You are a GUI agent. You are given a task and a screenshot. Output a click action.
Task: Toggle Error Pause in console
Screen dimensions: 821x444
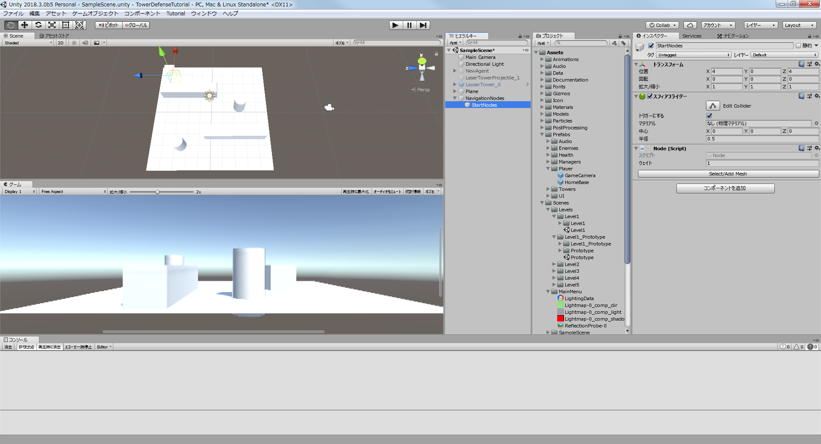click(78, 347)
